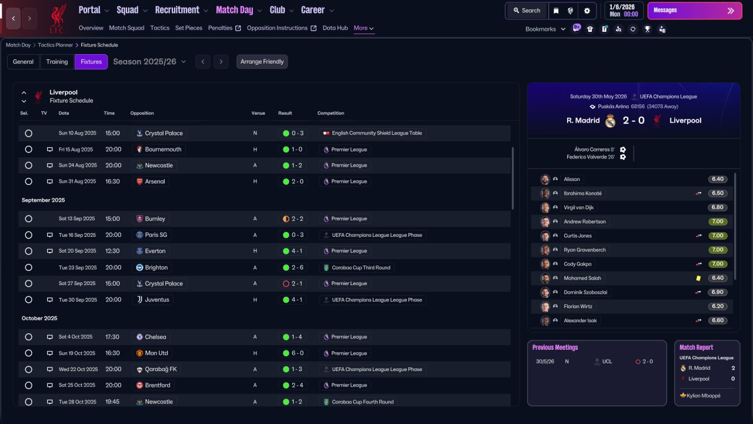Switch to the Training tab
The height and width of the screenshot is (424, 753).
pyautogui.click(x=57, y=62)
